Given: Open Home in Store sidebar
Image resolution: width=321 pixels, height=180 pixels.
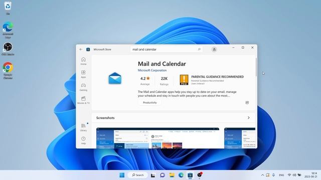Looking at the screenshot, I should click(x=83, y=61).
